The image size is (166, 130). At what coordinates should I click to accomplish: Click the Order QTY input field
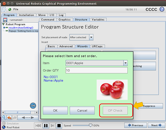(97, 70)
